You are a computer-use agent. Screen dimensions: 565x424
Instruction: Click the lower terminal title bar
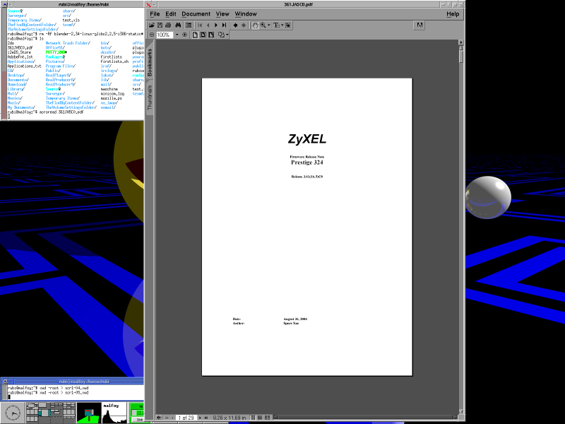pos(78,382)
